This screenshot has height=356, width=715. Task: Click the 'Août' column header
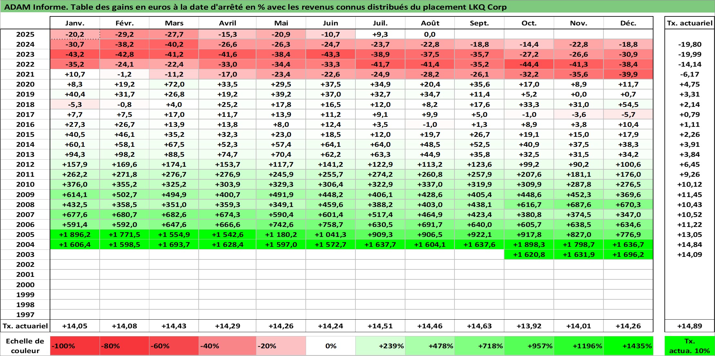[x=430, y=23]
